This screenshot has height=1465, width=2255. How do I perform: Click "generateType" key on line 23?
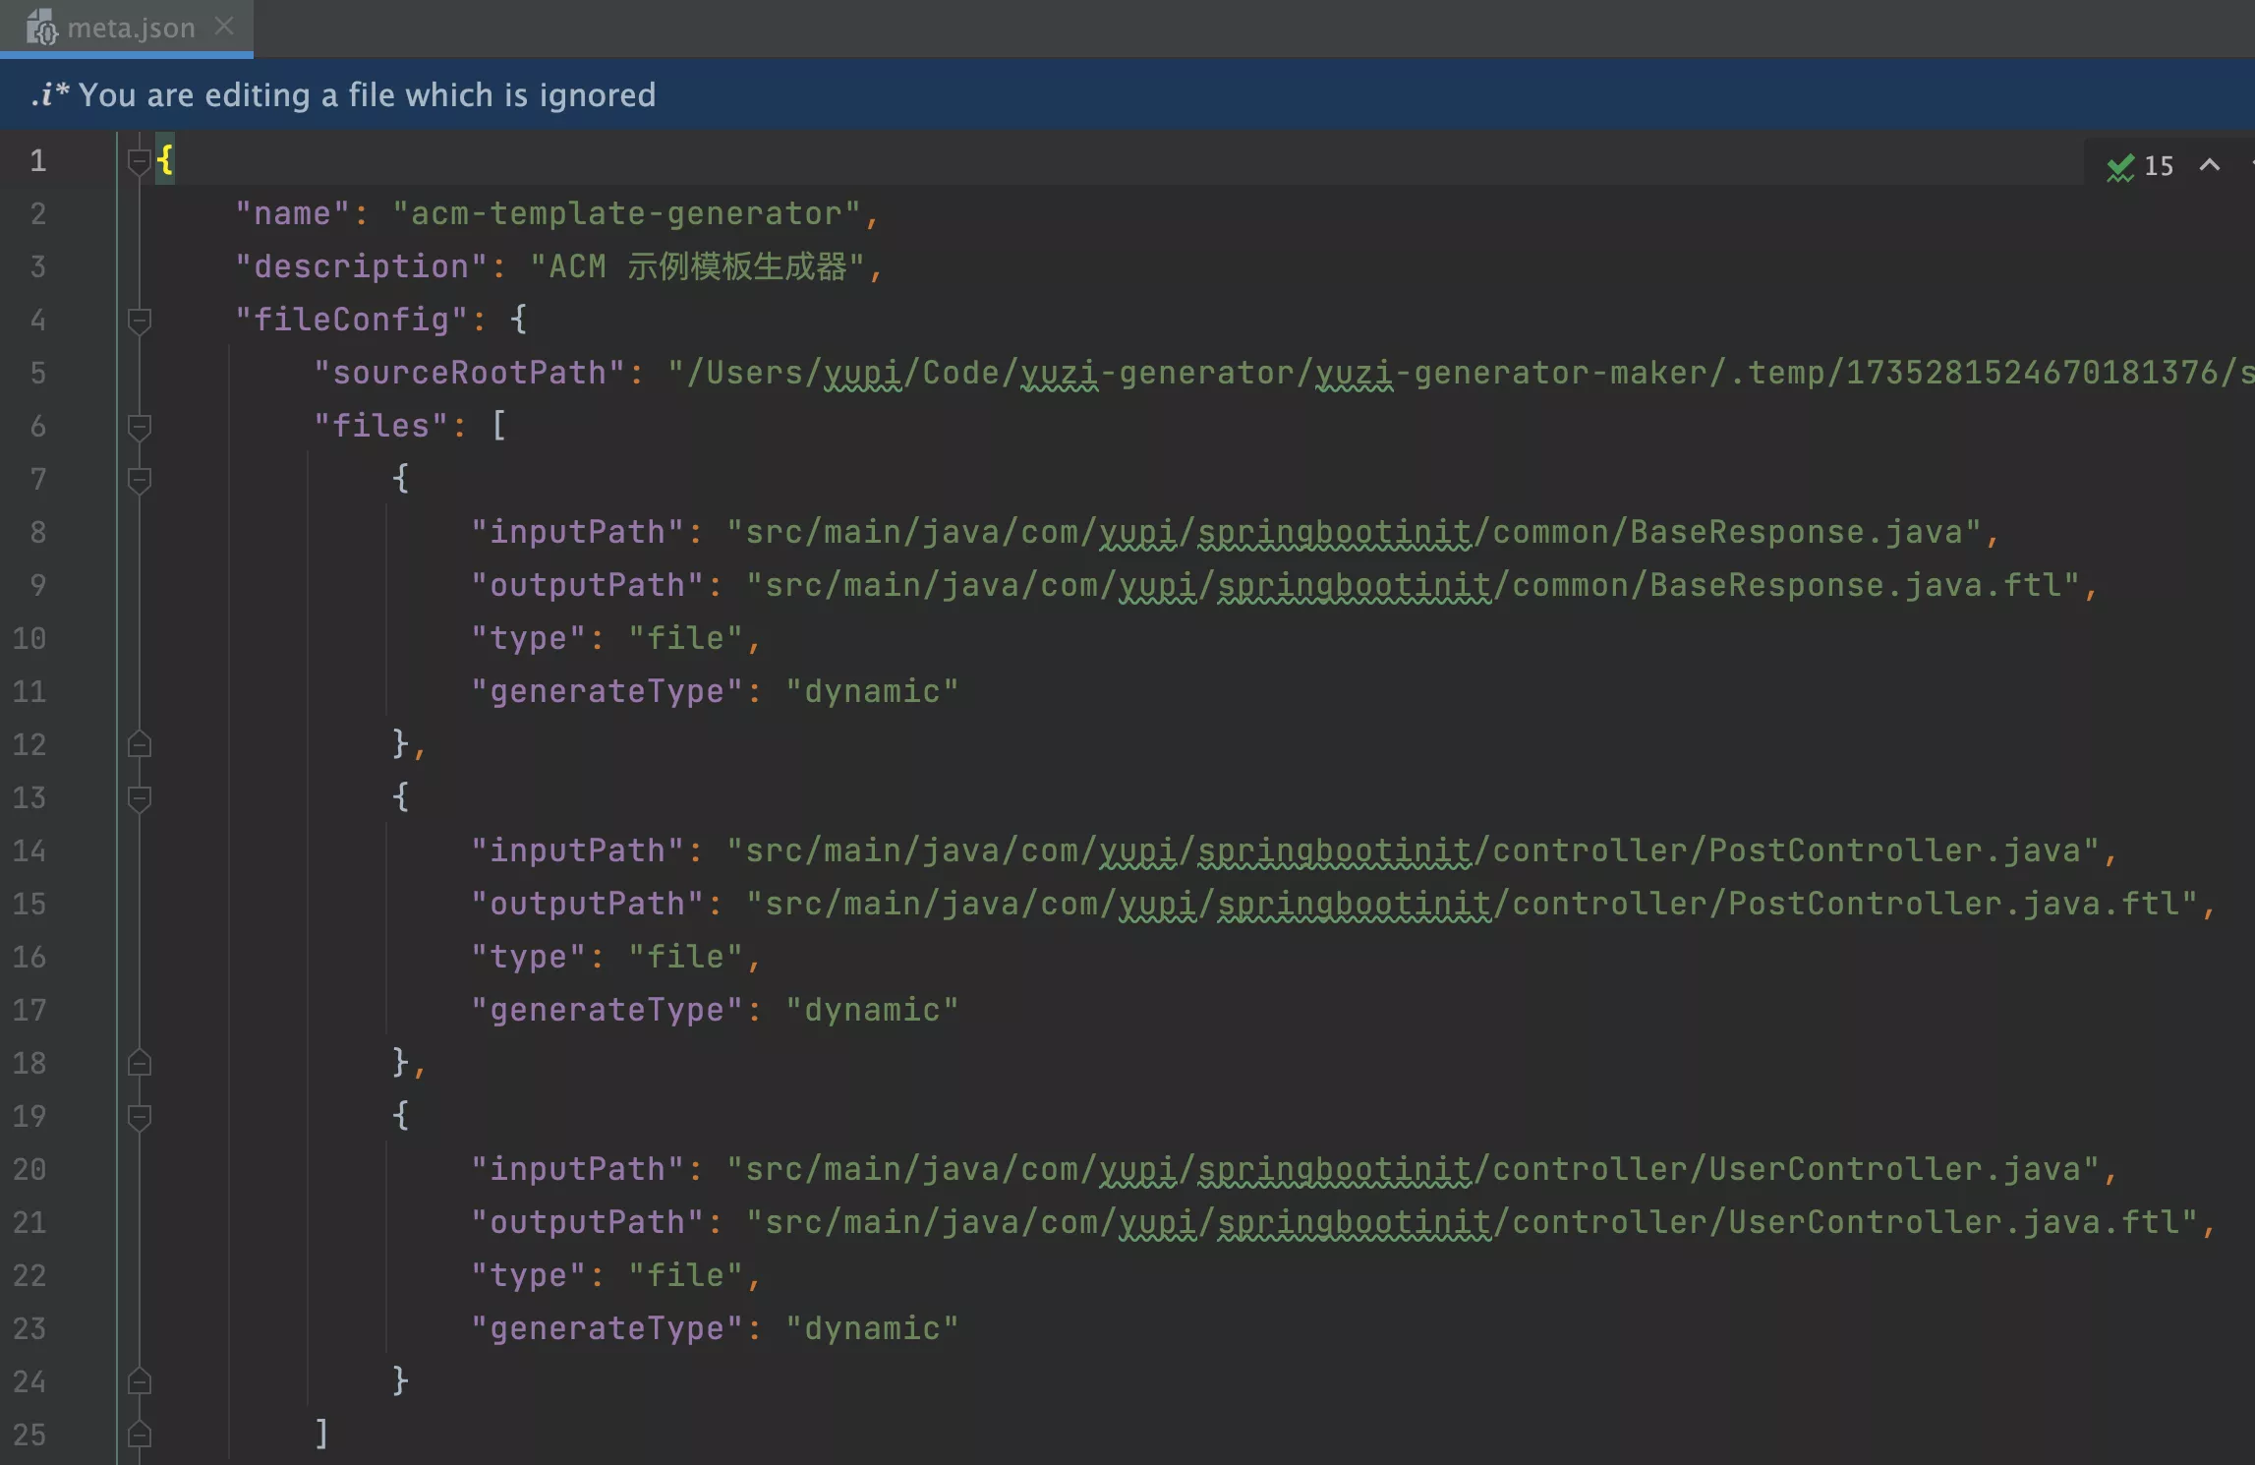point(607,1328)
